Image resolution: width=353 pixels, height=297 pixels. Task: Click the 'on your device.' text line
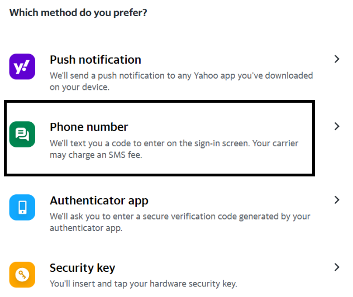click(80, 88)
